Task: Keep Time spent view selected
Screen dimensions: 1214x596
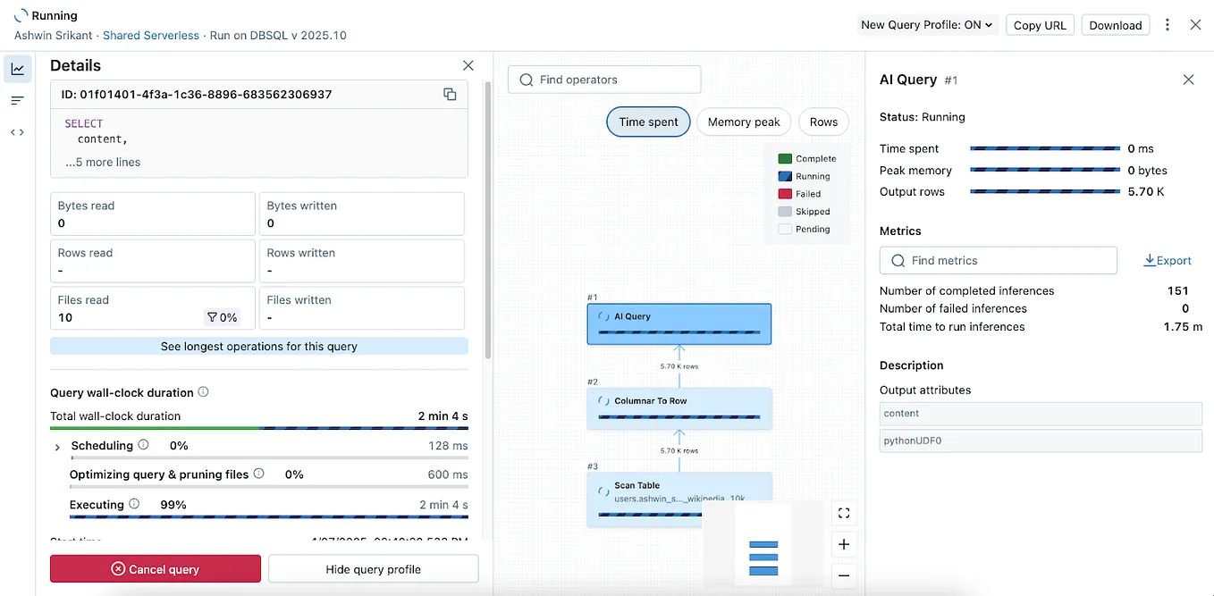Action: pos(648,122)
